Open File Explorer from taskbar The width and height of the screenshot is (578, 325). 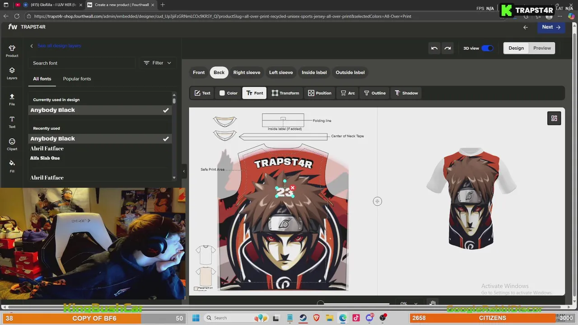(x=330, y=318)
